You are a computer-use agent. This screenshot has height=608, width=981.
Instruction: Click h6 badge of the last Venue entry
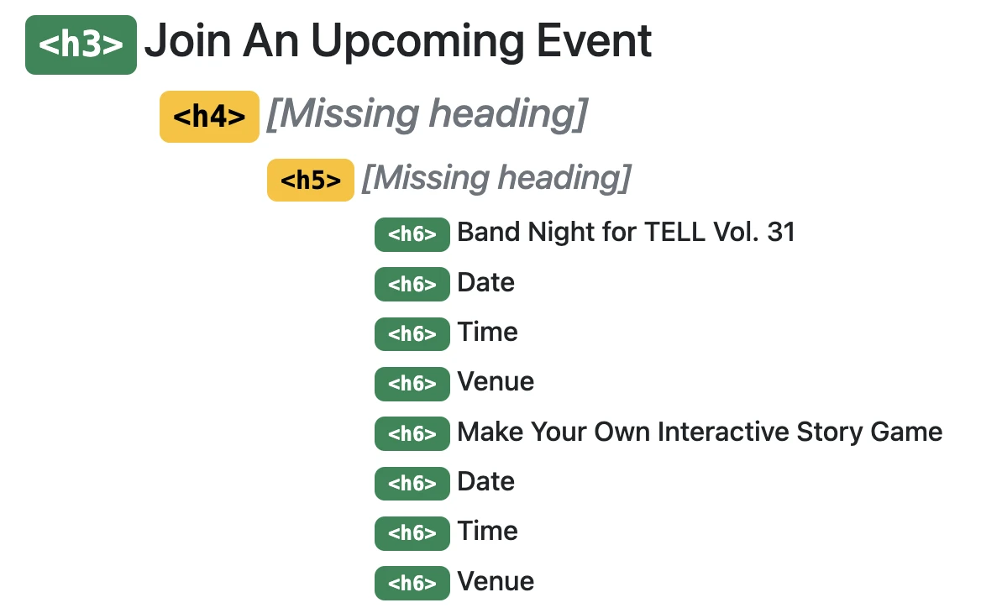tap(412, 584)
